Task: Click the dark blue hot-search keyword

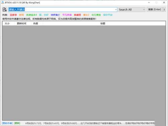Action: tap(55, 15)
